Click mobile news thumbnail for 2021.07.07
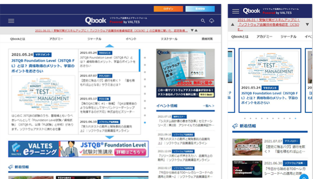This screenshot has width=313, height=179. (247, 147)
